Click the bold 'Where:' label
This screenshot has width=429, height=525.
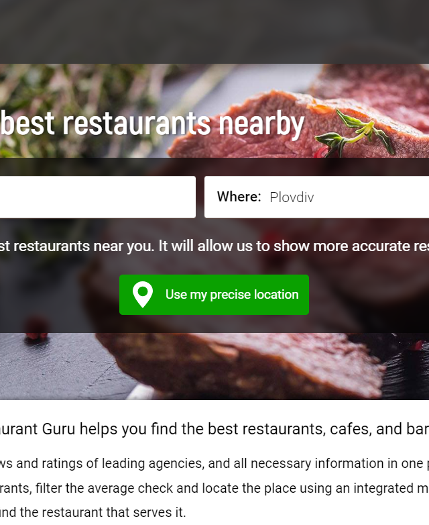[239, 197]
